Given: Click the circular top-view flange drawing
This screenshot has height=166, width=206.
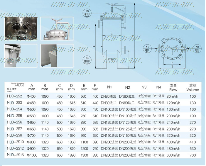Looking at the screenshot, I should [x=172, y=49].
